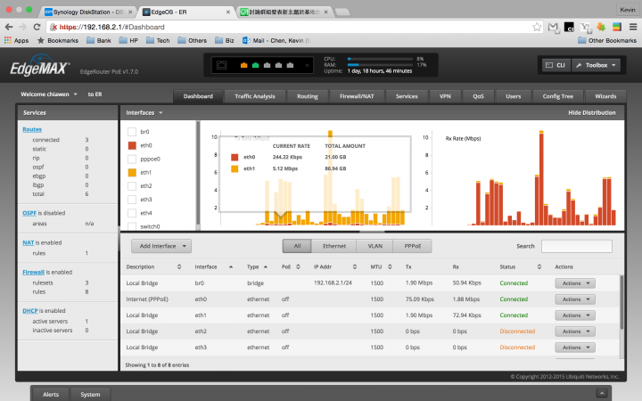Reload the page with refresh icon
The width and height of the screenshot is (642, 401).
(37, 27)
